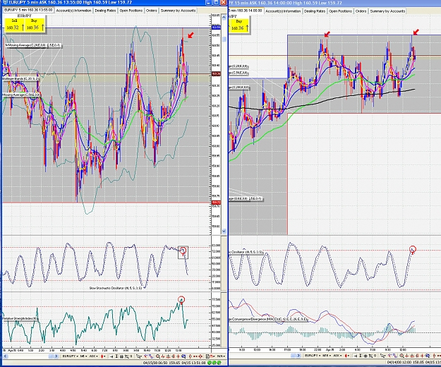Open ASK price type dropdown in right toolbar

[x=337, y=356]
